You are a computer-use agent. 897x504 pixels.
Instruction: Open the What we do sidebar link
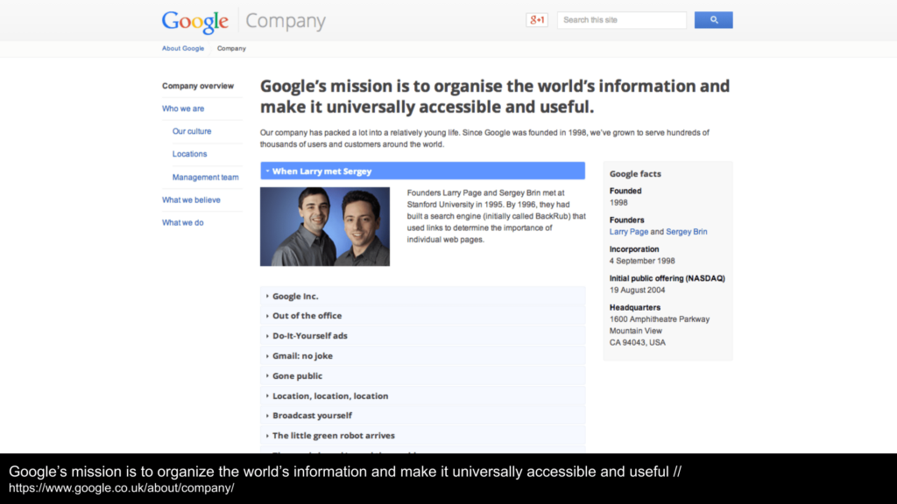pos(182,223)
